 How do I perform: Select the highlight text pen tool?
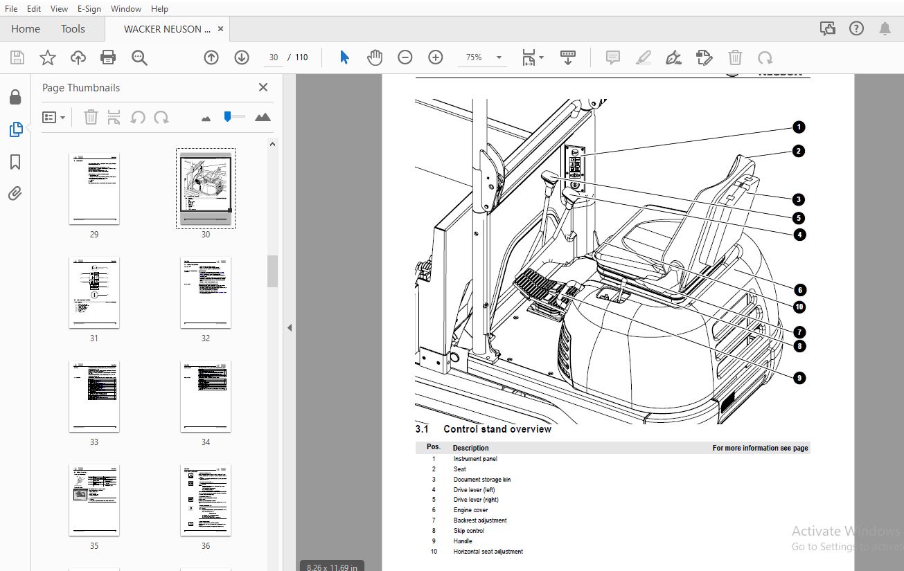pos(644,57)
